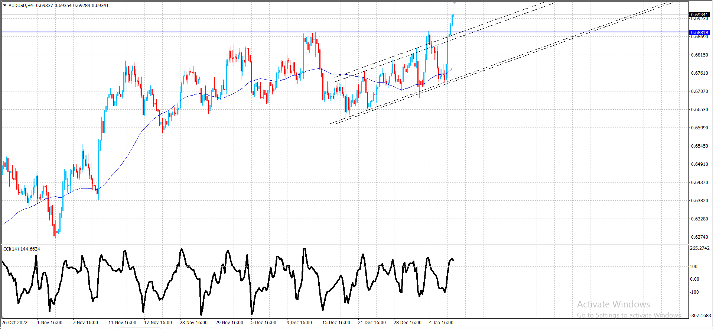Open the dropdown arrow beside AUDUSD,H4

click(5, 6)
